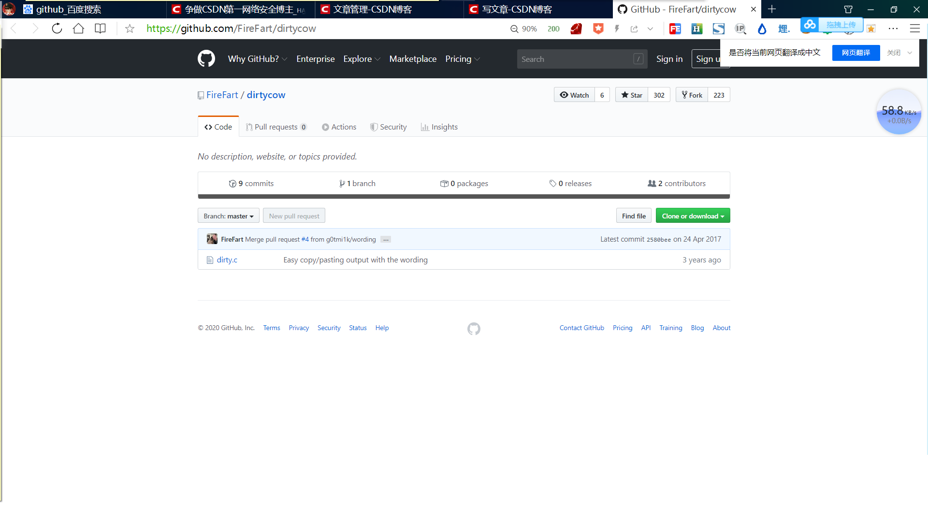
Task: Click the 302 stargazers count
Action: click(659, 95)
